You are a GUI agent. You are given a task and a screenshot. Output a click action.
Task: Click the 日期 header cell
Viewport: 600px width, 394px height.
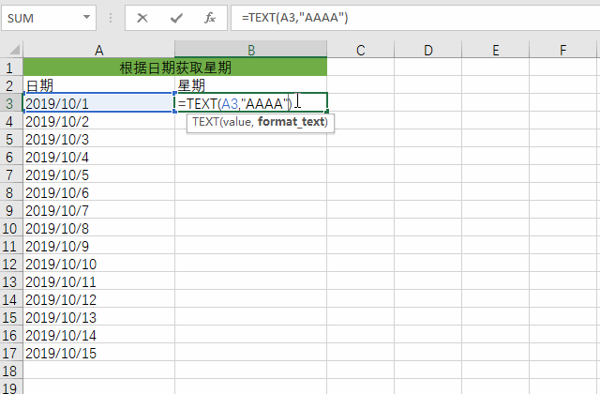pos(98,85)
